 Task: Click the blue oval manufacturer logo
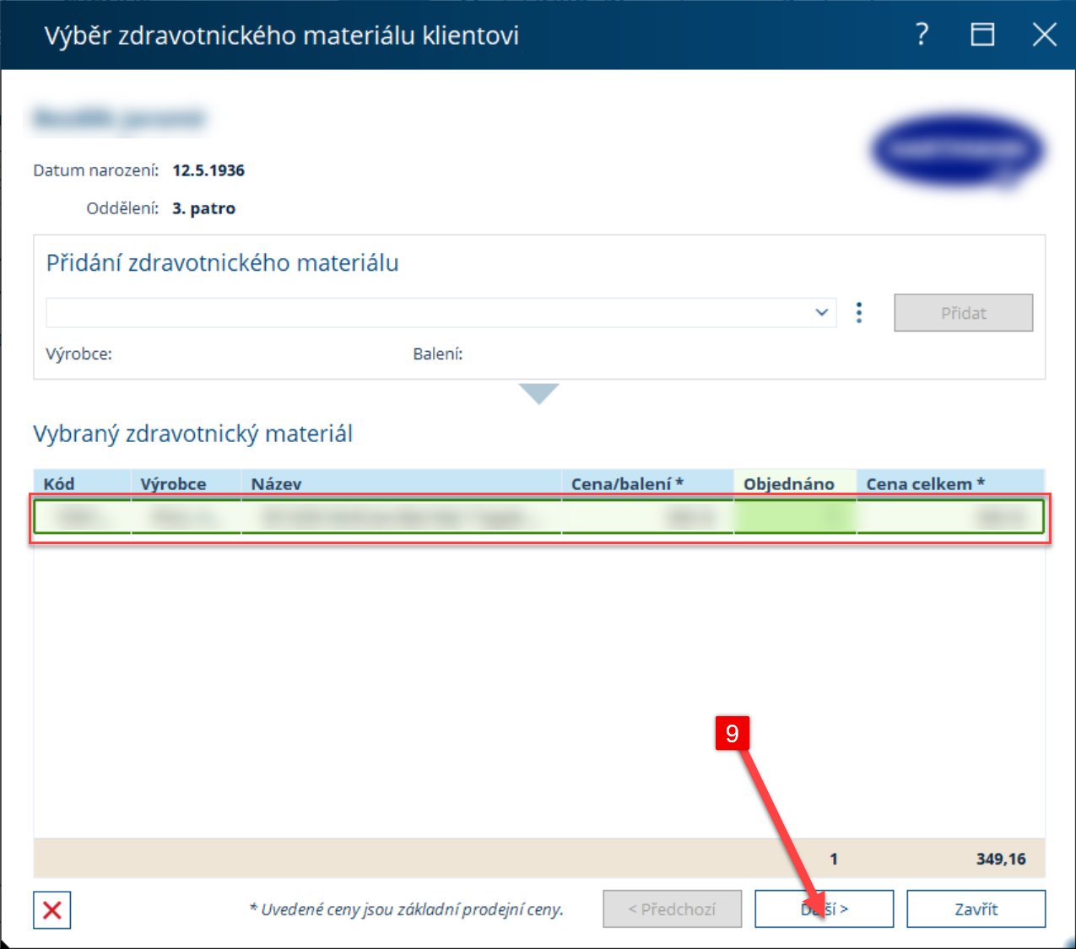coord(958,152)
